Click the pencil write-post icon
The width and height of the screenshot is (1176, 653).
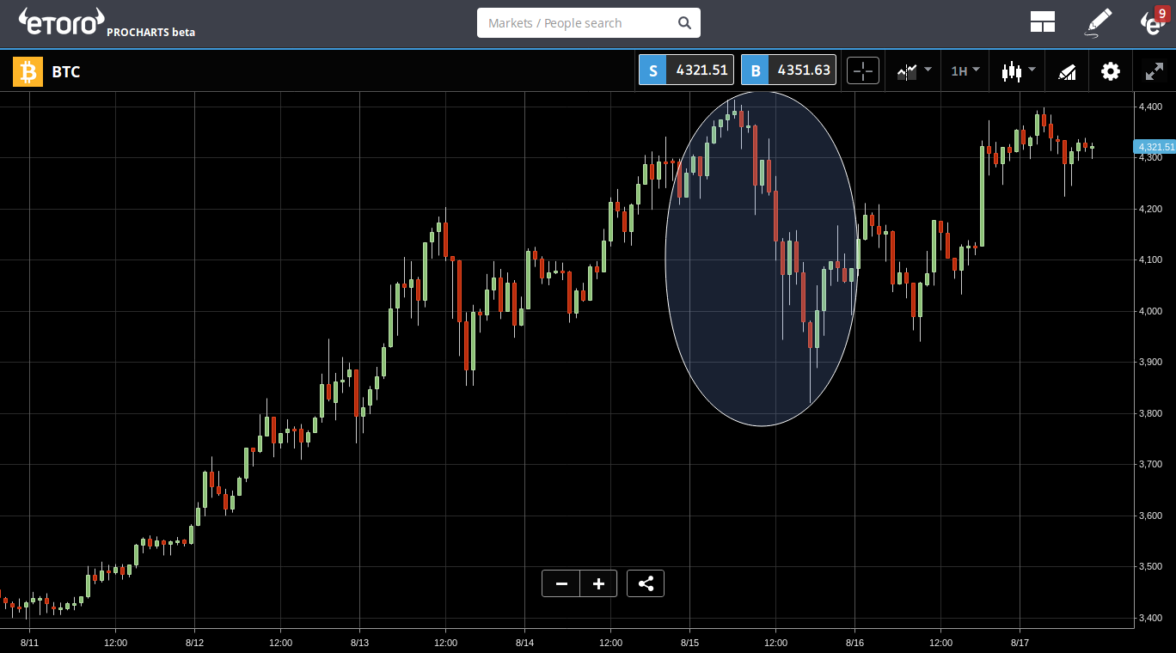click(1098, 22)
